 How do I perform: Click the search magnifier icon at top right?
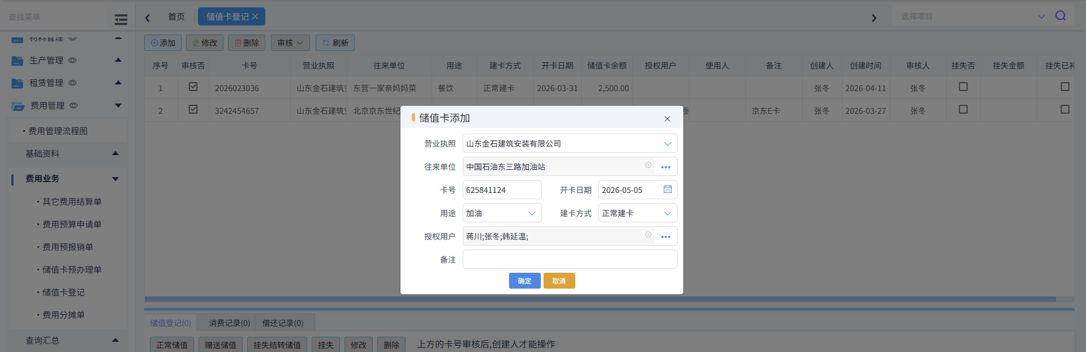1061,16
